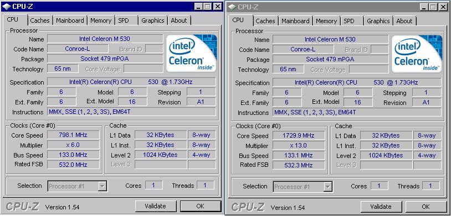Click Core Speed field showing 798.1 MHz
451x216 pixels.
73,135
